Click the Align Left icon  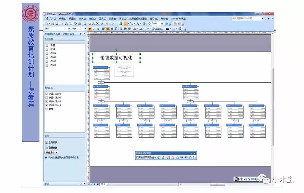coord(103,29)
